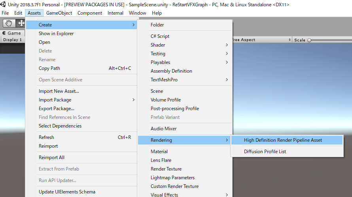Select Diffusion Profile List
352x197 pixels.
point(287,152)
